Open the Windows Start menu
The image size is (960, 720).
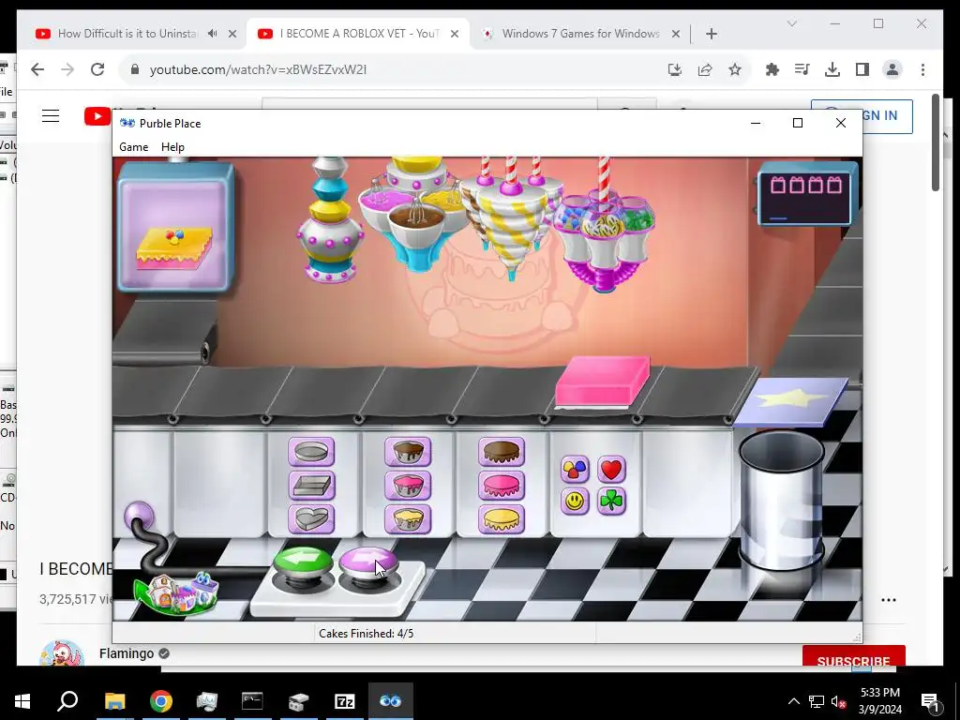click(x=22, y=701)
